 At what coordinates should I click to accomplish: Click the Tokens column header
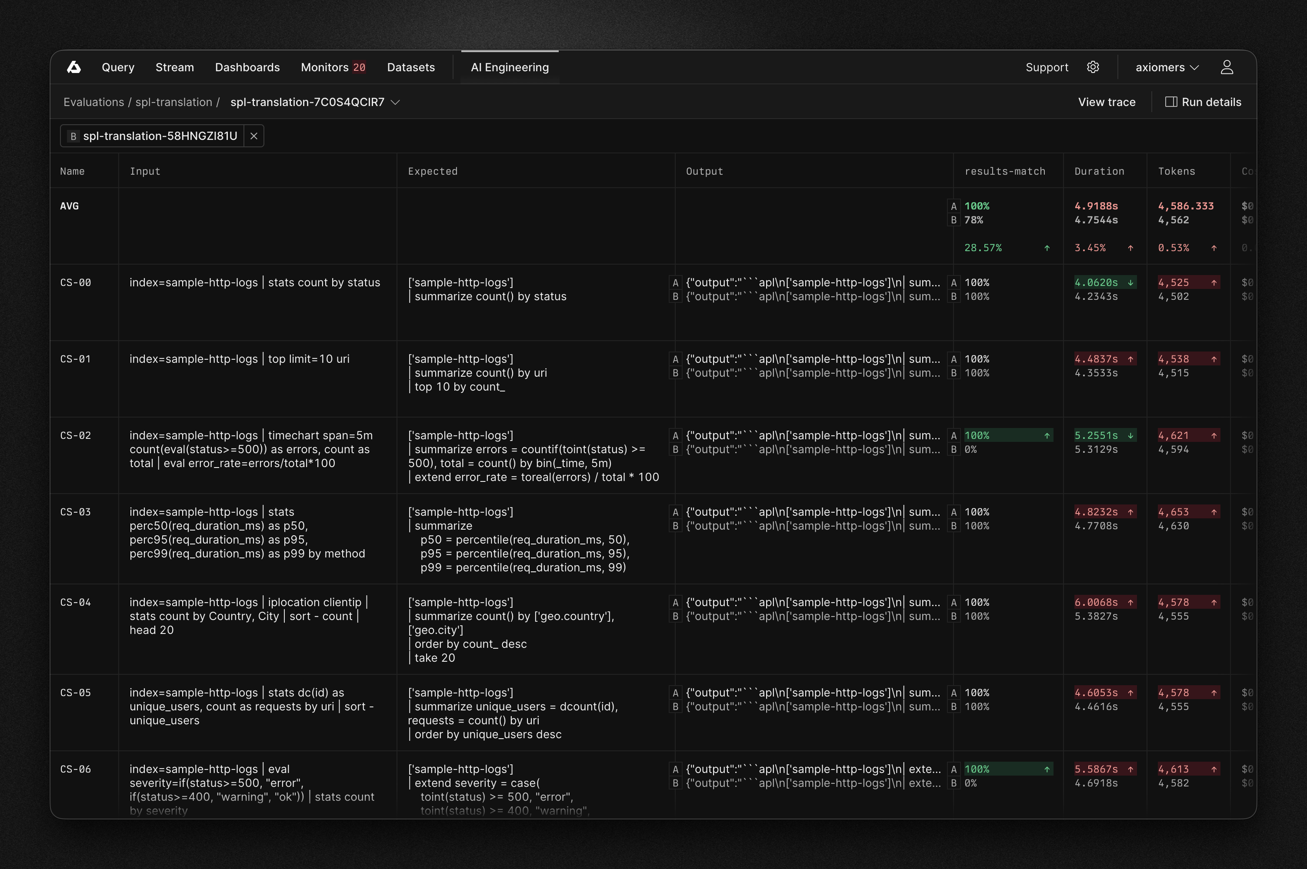coord(1176,171)
